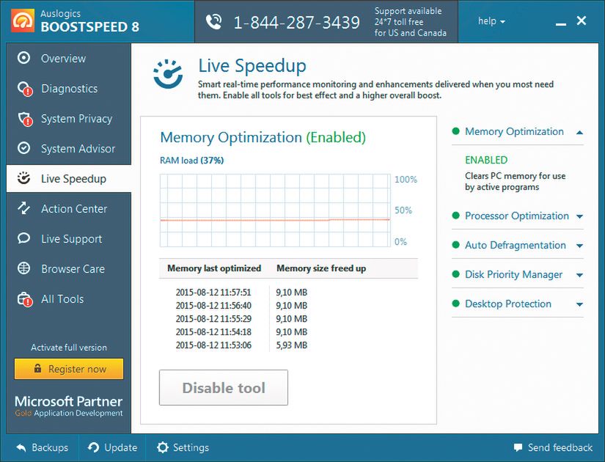Screen dimensions: 605x462
Task: Click the Register now button
Action: tap(69, 369)
